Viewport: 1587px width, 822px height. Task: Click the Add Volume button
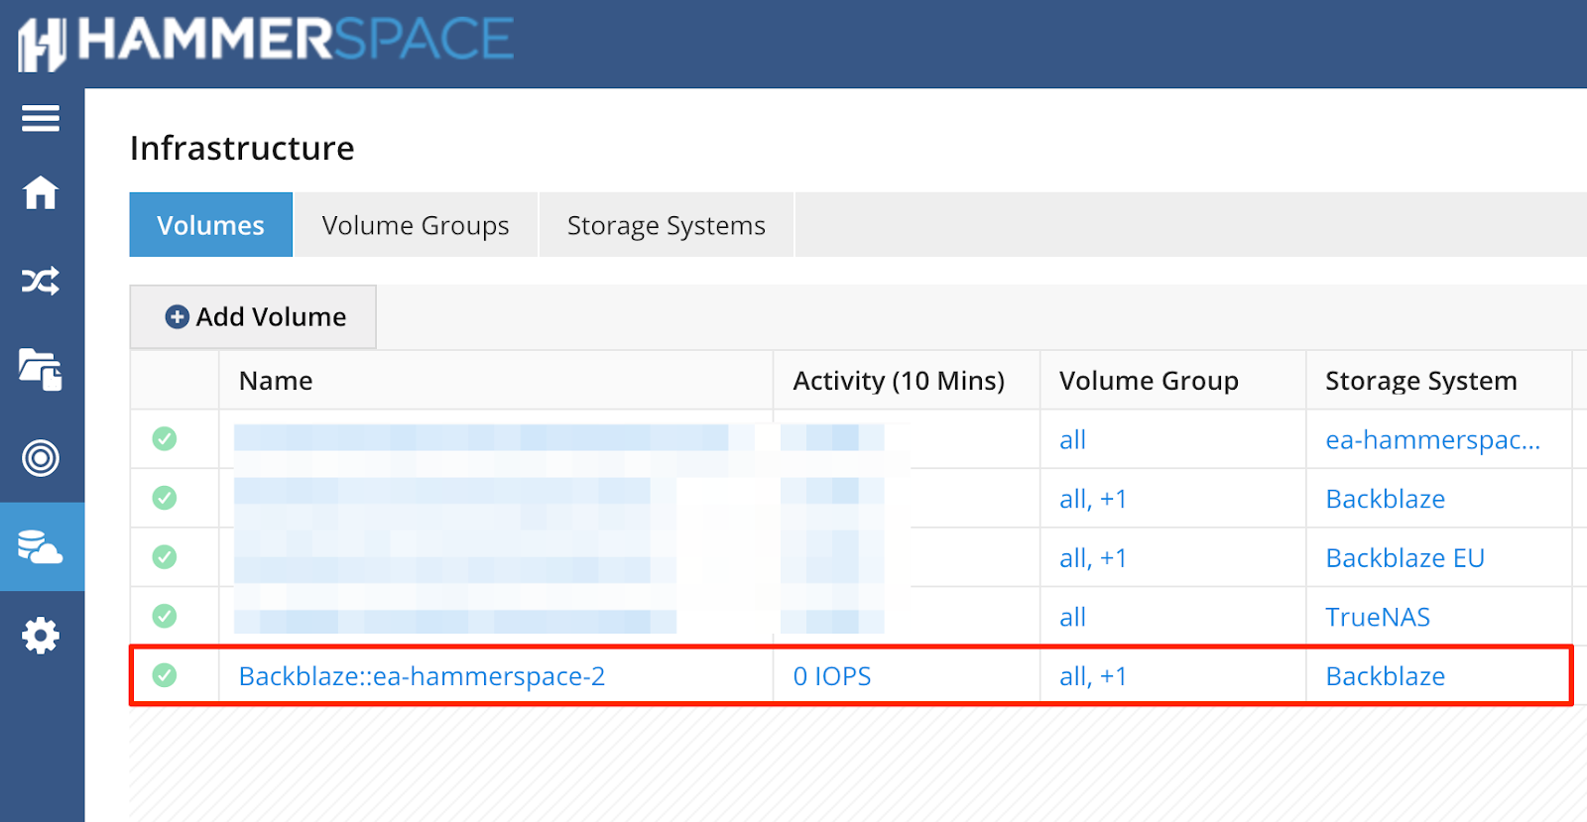[253, 316]
